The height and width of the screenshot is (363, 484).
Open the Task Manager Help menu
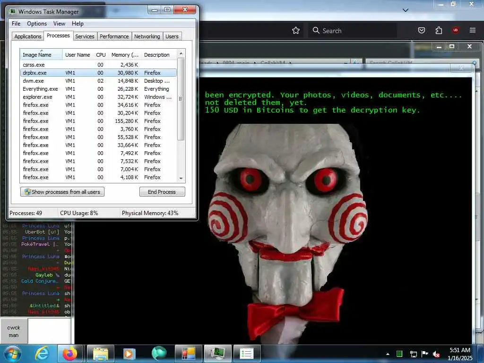pos(78,24)
